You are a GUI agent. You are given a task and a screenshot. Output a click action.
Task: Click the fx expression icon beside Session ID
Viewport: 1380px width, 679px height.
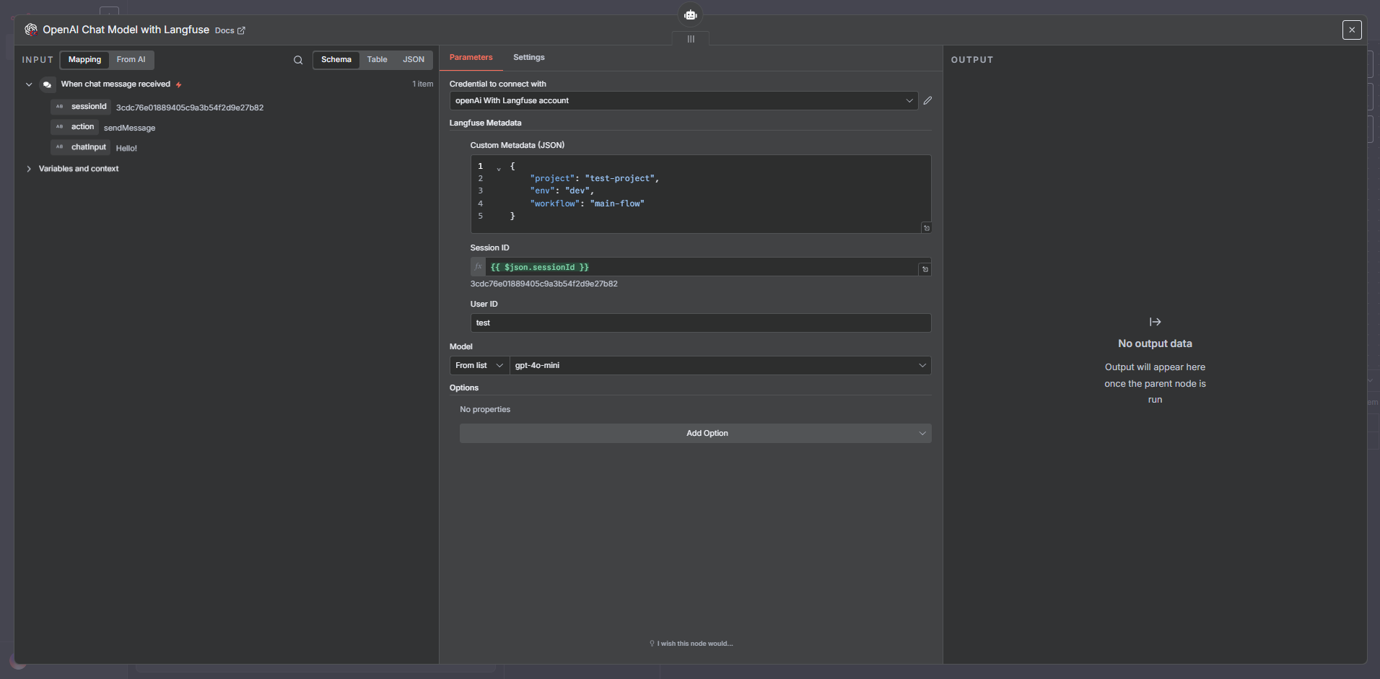pos(478,267)
